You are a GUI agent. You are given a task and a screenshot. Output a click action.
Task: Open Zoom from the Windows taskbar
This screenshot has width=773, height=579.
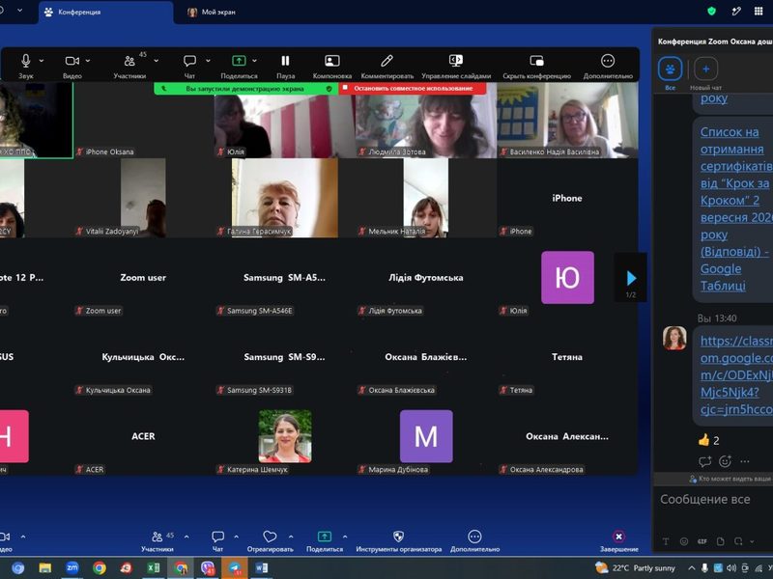pos(72,568)
